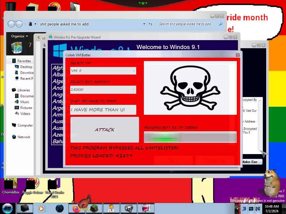This screenshot has height=214, width=286.
Task: Click the taskbar clock showing 10:48 AM
Action: (x=272, y=209)
